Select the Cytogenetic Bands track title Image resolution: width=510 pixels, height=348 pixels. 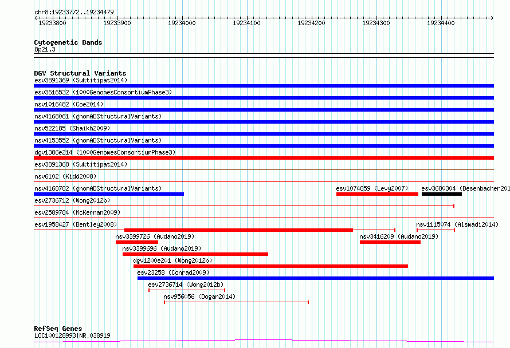coord(68,42)
